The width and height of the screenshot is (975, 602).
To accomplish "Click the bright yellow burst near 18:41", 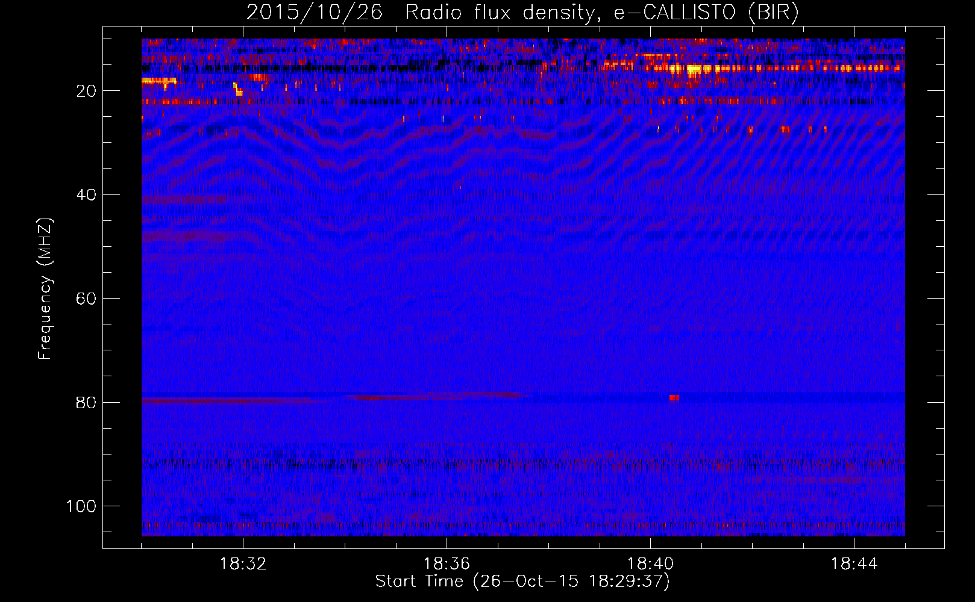I will tap(694, 69).
